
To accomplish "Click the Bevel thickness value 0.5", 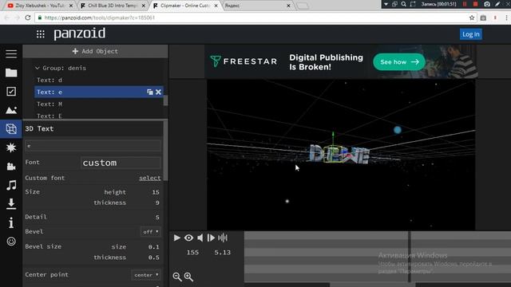I will (x=153, y=258).
